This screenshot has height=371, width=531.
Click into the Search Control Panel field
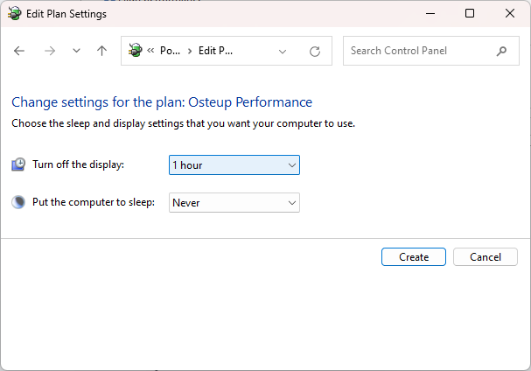[420, 51]
